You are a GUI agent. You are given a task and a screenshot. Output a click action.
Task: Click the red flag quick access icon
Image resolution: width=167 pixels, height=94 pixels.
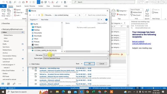pyautogui.click(x=27, y=2)
